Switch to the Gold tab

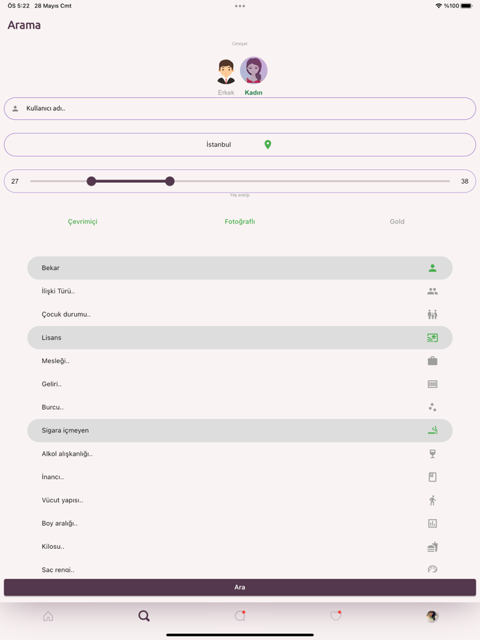(396, 221)
